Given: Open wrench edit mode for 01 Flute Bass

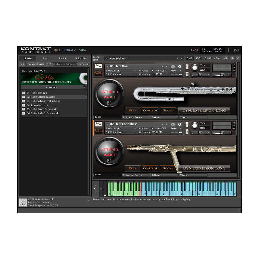Looking at the screenshot, I should pyautogui.click(x=98, y=66).
